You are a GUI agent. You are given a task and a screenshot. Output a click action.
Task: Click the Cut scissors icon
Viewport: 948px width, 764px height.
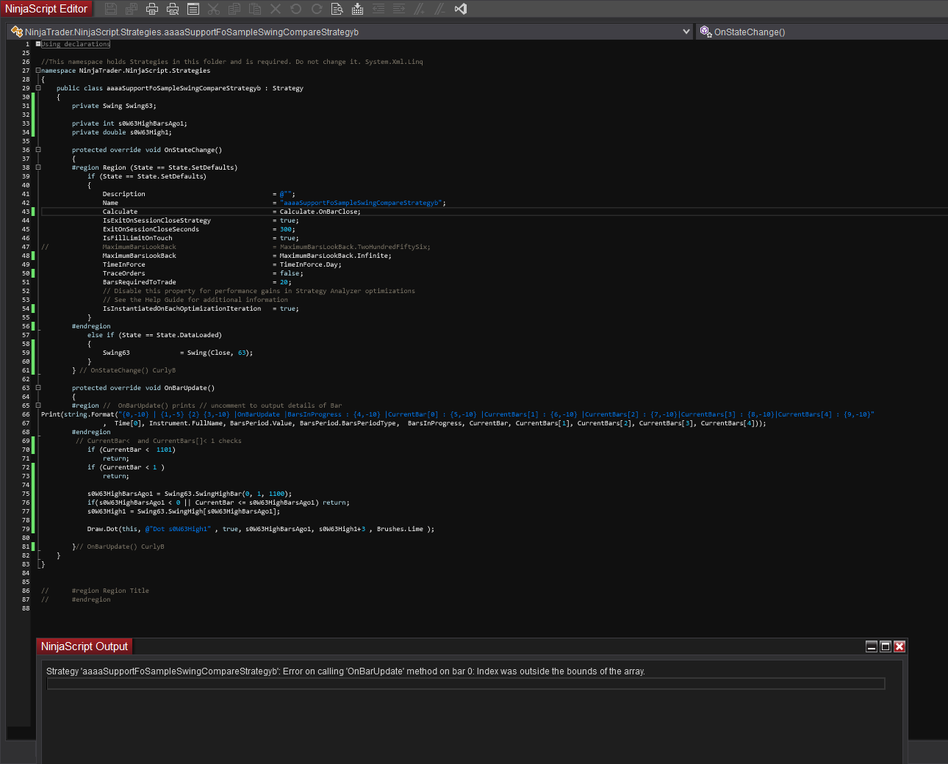(214, 9)
